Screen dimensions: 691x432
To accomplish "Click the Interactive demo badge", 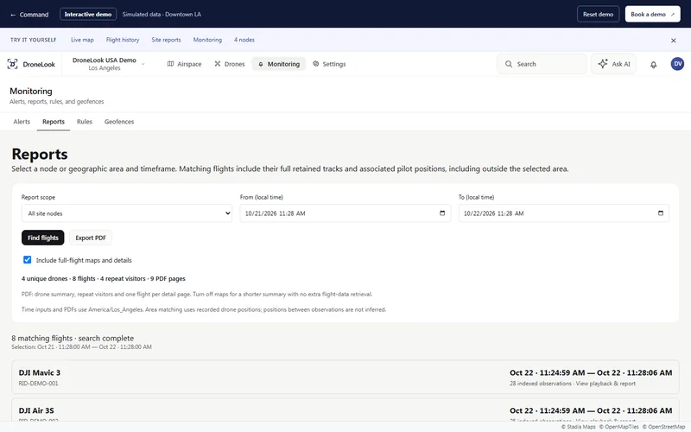I will click(x=88, y=14).
